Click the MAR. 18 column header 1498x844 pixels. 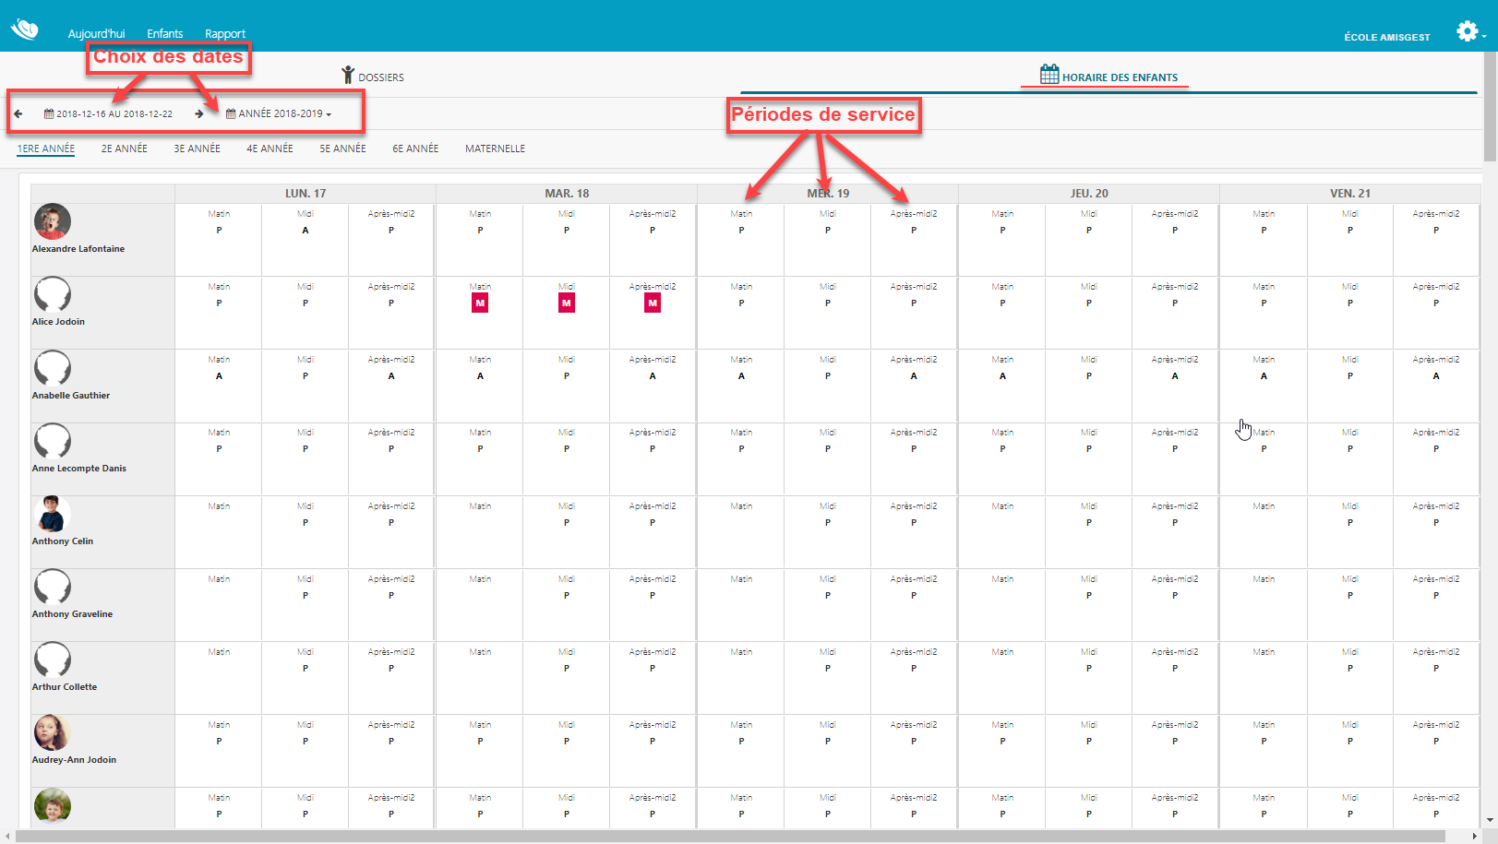click(567, 194)
